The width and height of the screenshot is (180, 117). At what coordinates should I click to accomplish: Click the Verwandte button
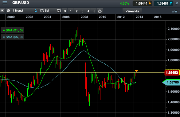click(132, 11)
